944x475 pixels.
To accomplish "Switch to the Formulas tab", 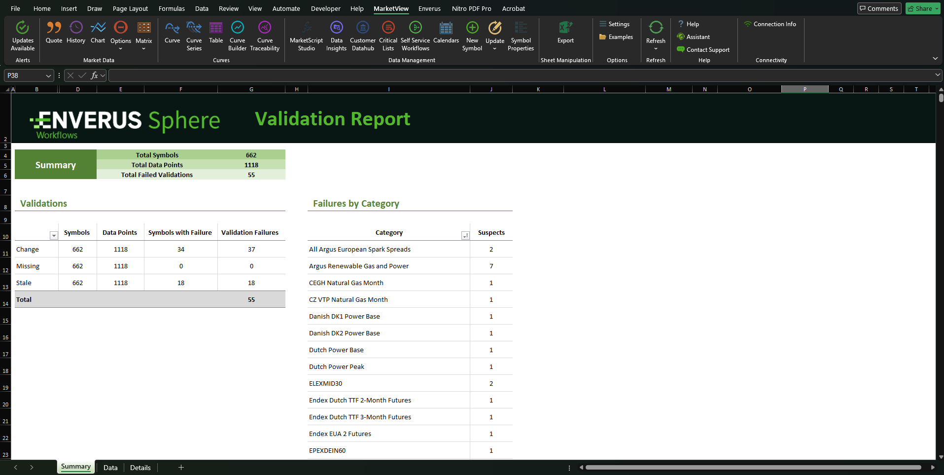I will tap(172, 8).
